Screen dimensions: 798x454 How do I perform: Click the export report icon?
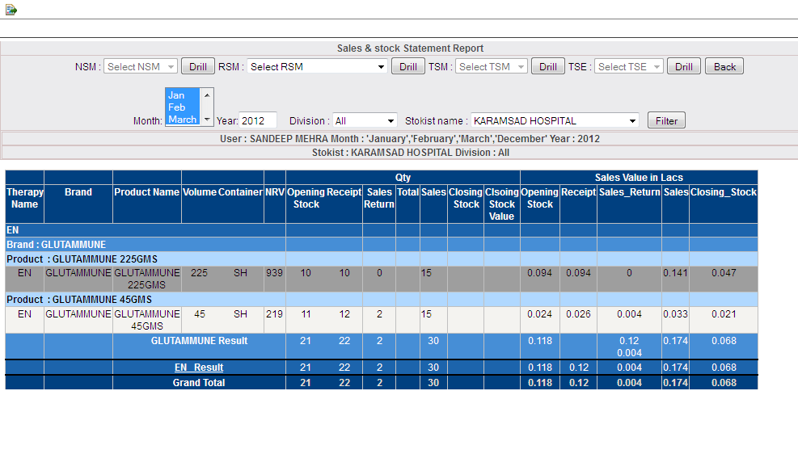pos(11,10)
